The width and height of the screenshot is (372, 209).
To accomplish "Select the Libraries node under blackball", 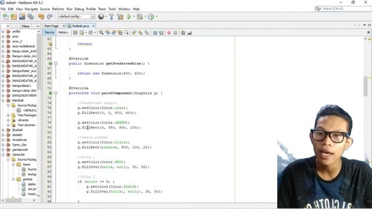I will (x=23, y=120).
